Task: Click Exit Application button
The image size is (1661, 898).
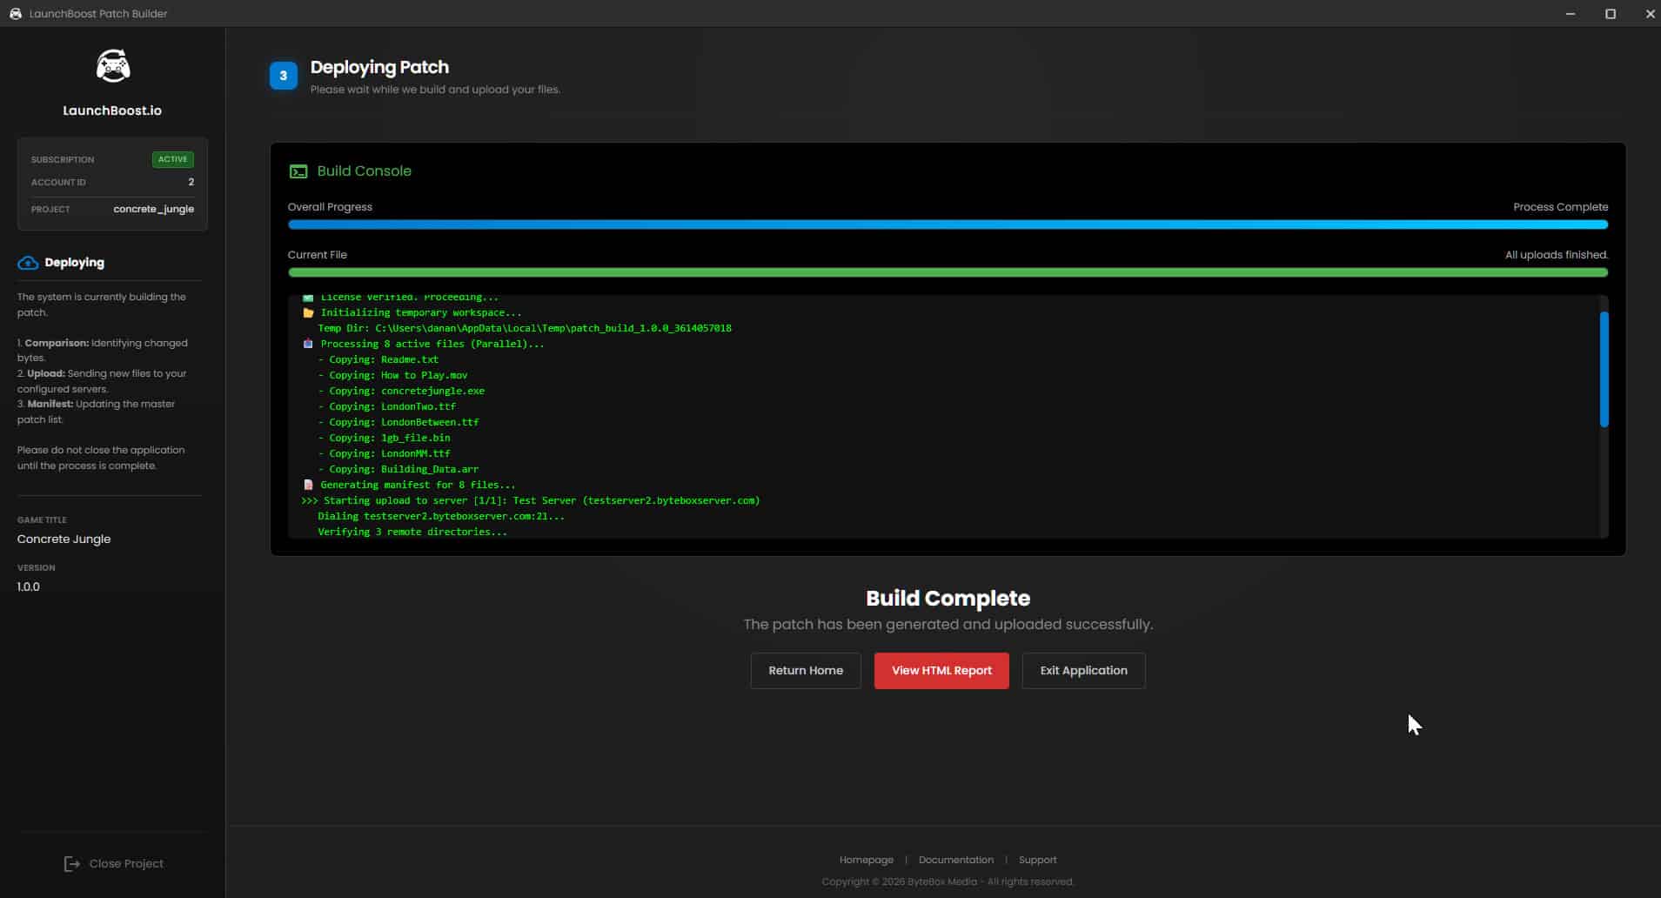Action: point(1083,670)
